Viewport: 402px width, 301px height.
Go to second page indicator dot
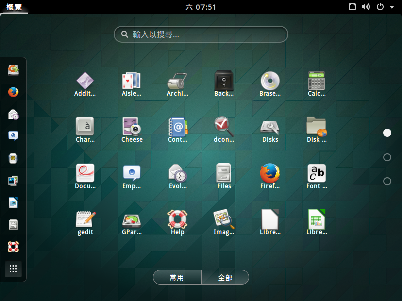pyautogui.click(x=387, y=157)
